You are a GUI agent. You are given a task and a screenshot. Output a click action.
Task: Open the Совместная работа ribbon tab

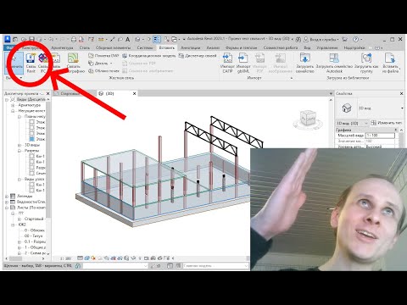click(281, 47)
